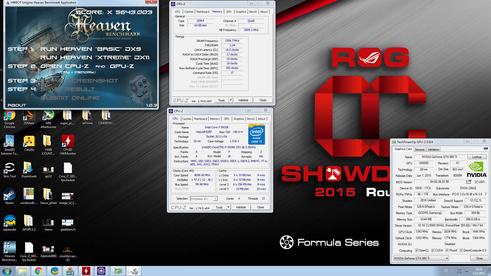491x276 pixels.
Task: Launch Heaven Benchmark desktop shortcut
Action: coord(9,251)
